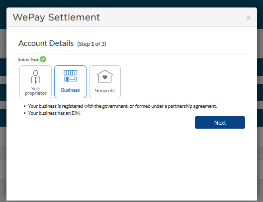Click the 'Your business has an EIN' bullet
The height and width of the screenshot is (202, 263).
coord(54,113)
